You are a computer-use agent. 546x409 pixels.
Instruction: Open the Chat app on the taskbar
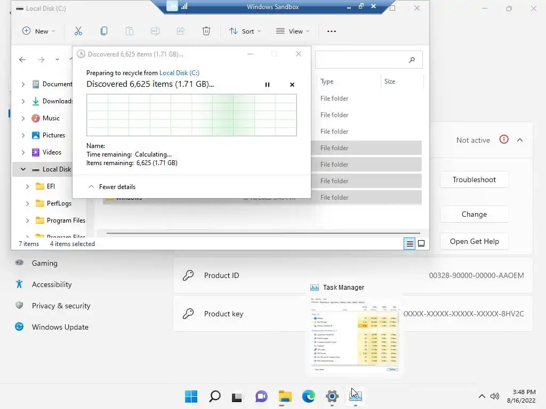[261, 396]
